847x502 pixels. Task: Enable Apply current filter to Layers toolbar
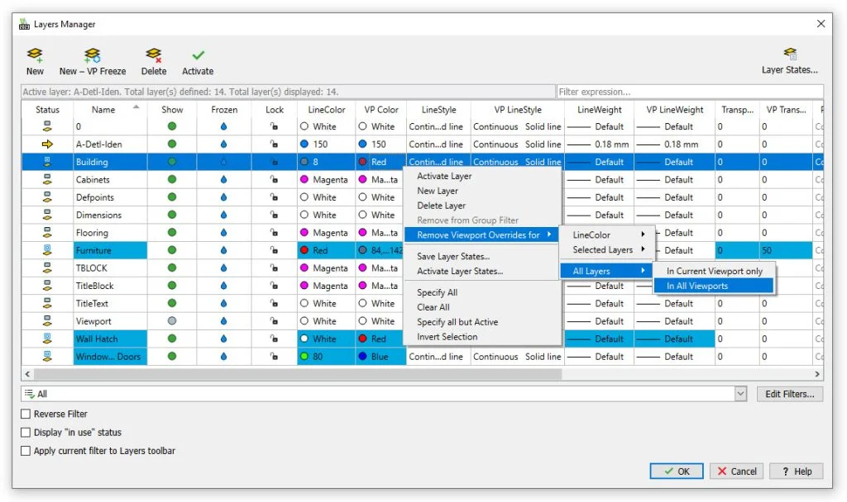click(x=26, y=451)
